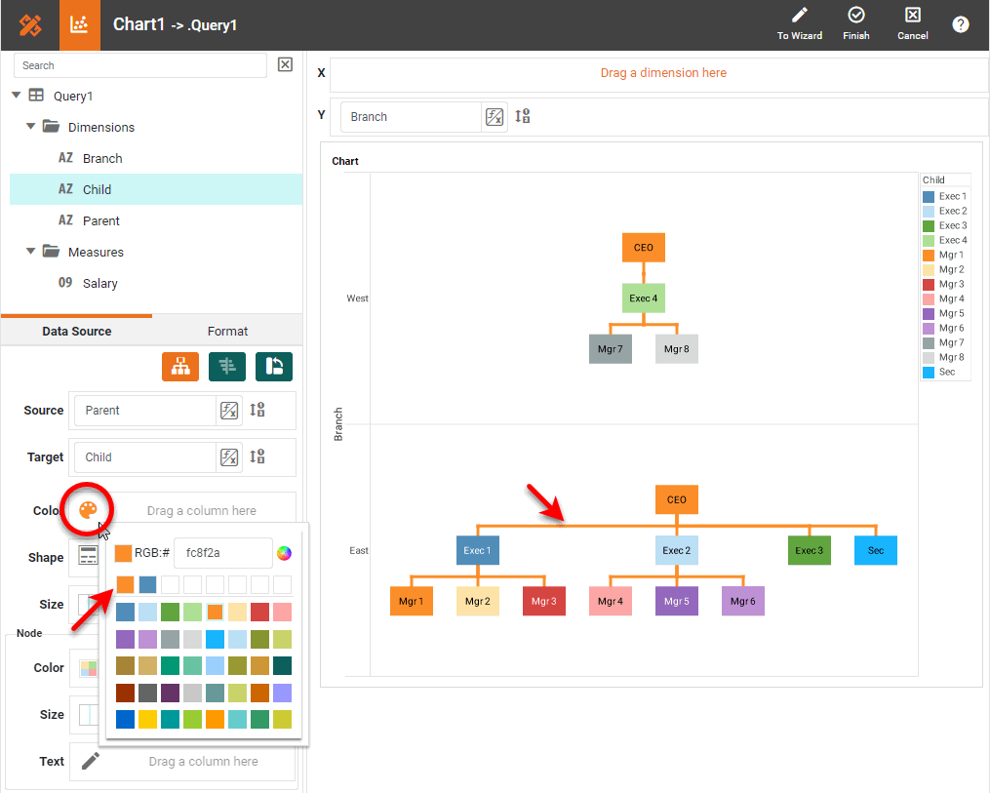The width and height of the screenshot is (990, 793).
Task: Click the orange palette icon beside Color
Action: (x=88, y=510)
